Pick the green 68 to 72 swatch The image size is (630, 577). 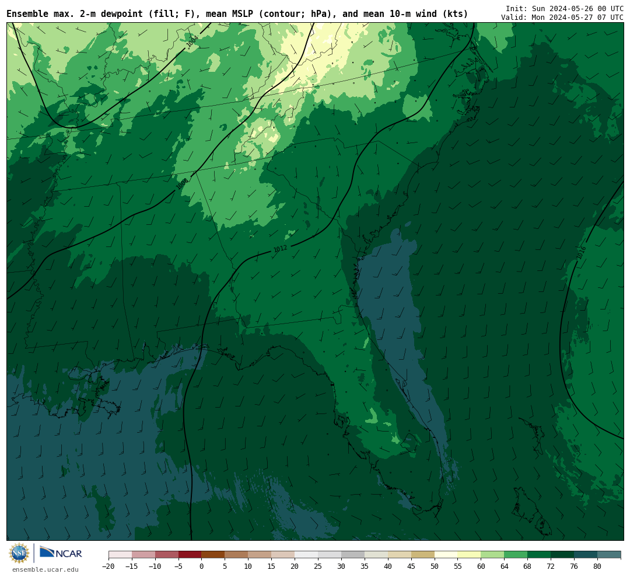pyautogui.click(x=539, y=555)
